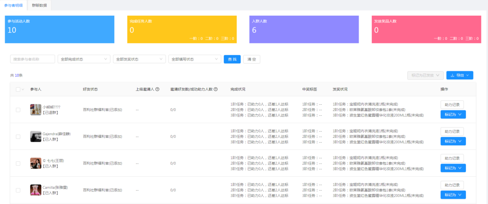The image size is (488, 204).
Task: Click the 发放奖品人数 pink stat card
Action: (426, 30)
